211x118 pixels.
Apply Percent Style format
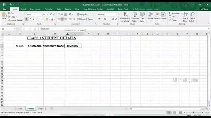coord(105,19)
